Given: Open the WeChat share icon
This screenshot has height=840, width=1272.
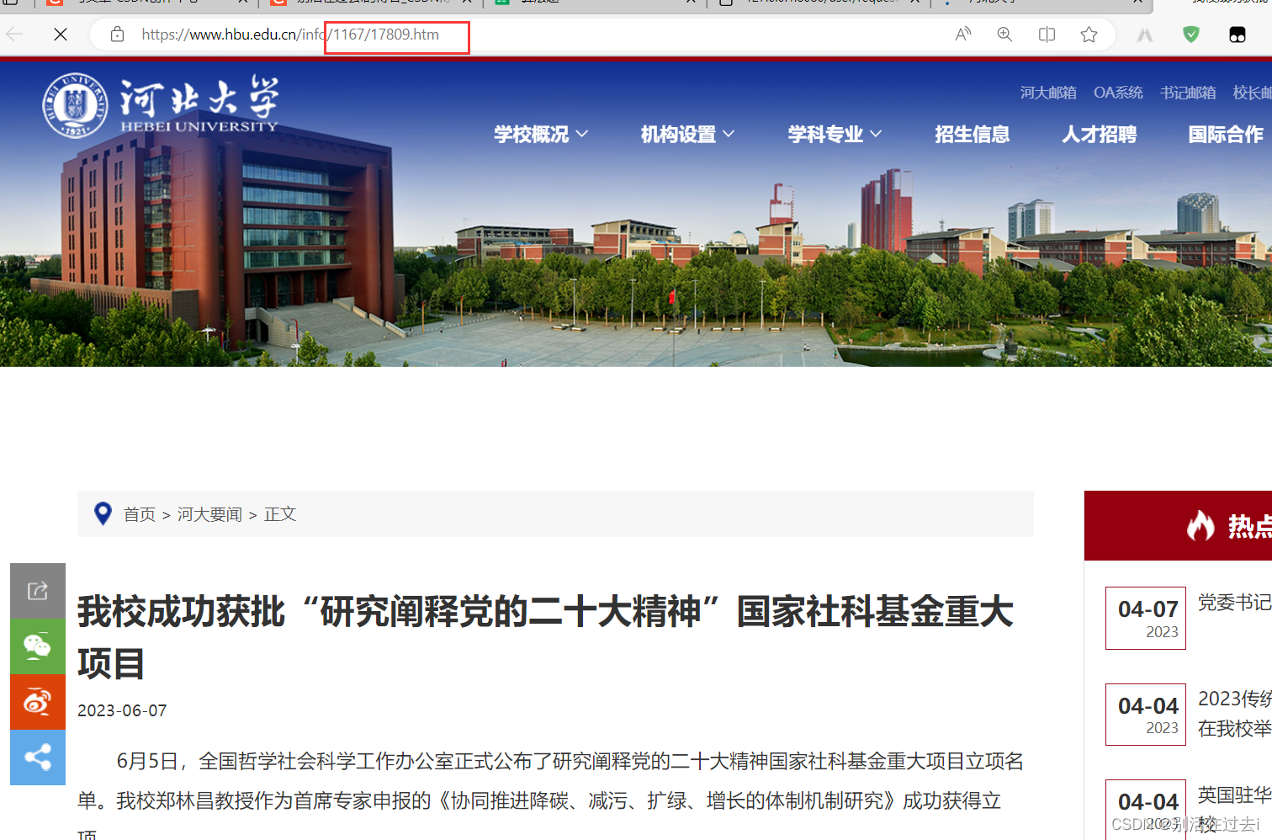Looking at the screenshot, I should point(37,646).
